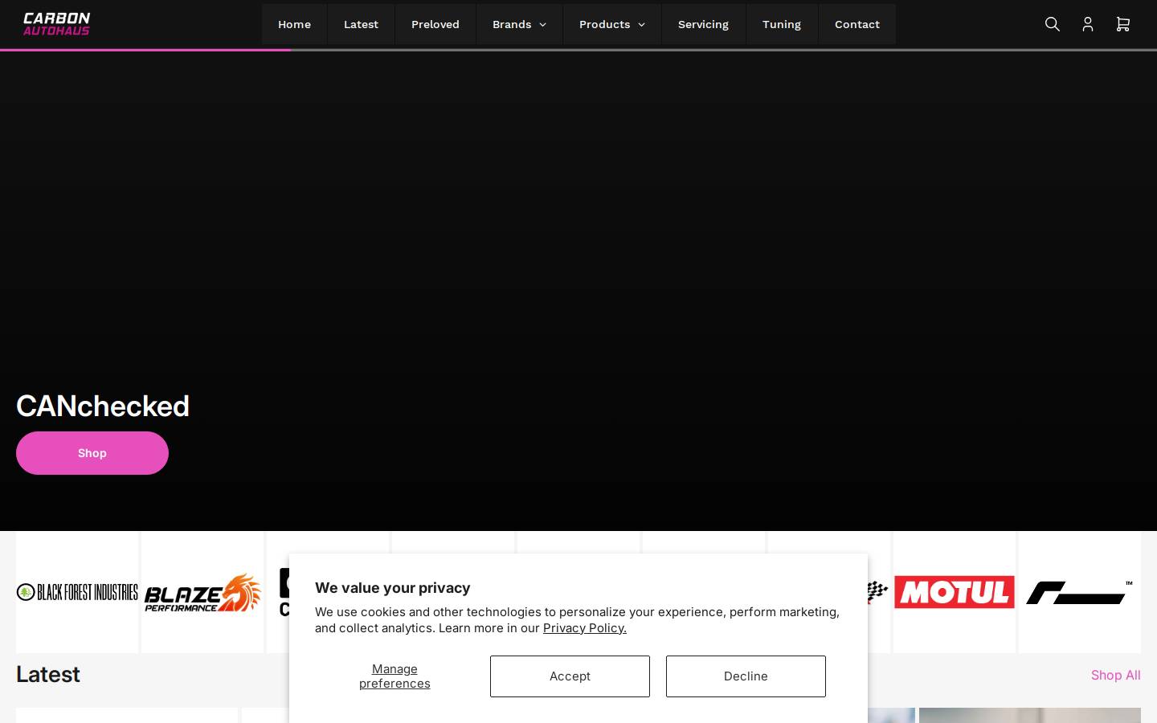Open the Servicing page
This screenshot has height=723, width=1157.
click(703, 24)
